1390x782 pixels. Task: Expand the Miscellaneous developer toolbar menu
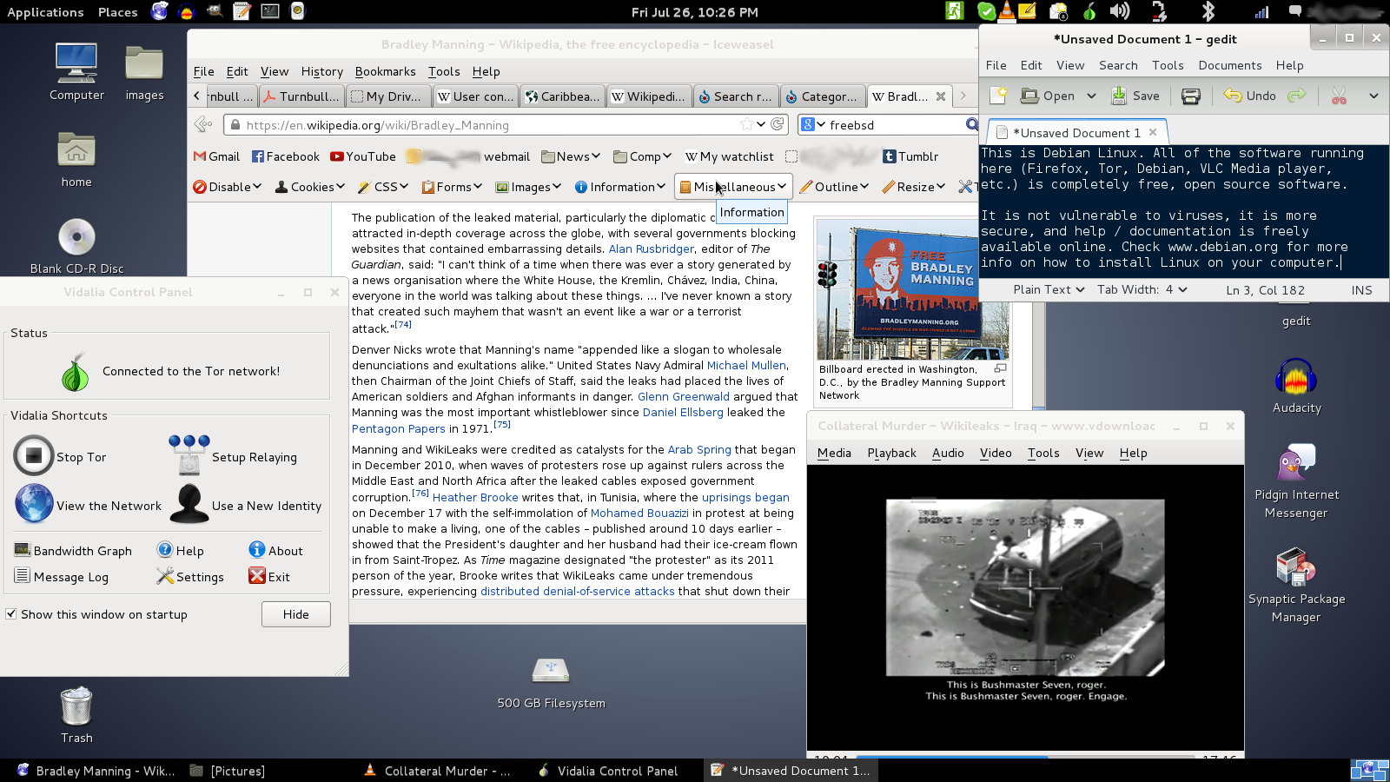click(x=734, y=187)
